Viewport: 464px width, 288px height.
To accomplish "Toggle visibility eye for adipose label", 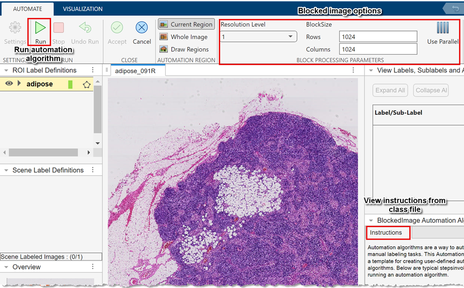I will point(9,84).
